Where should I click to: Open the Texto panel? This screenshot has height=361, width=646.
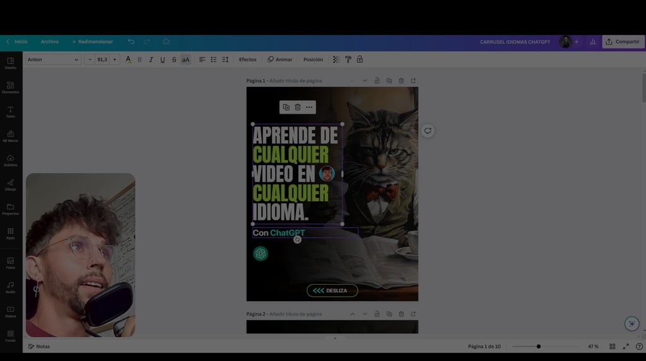pos(10,112)
